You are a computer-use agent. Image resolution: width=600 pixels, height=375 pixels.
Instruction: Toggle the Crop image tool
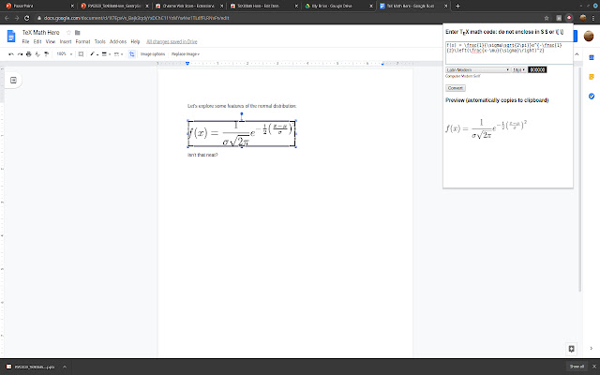(131, 54)
